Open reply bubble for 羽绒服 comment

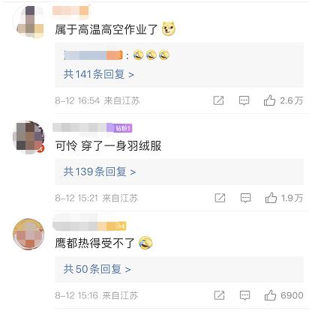tap(245, 198)
